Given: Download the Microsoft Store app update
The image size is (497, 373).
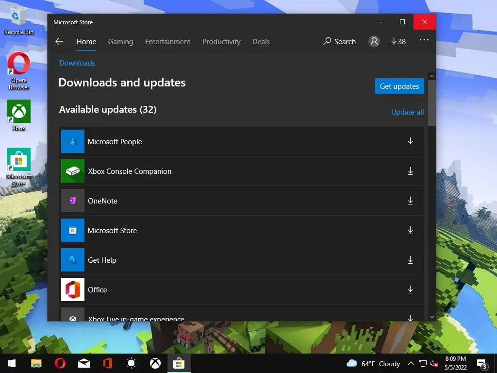Looking at the screenshot, I should click(x=411, y=230).
